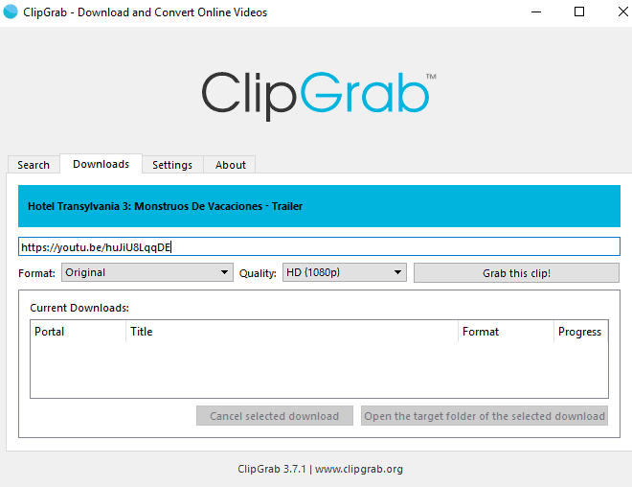Maximize the ClipGrab window
This screenshot has width=632, height=487.
[579, 12]
